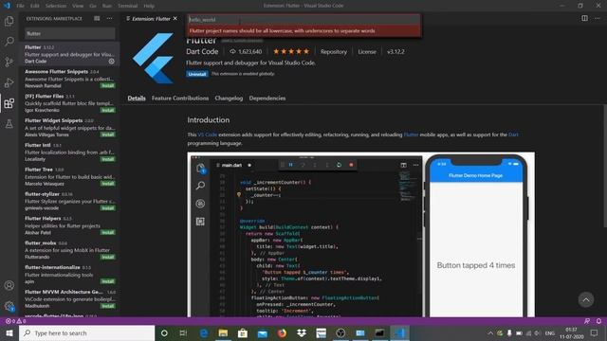Install Awesome Flutter Snippets extension

[108, 85]
